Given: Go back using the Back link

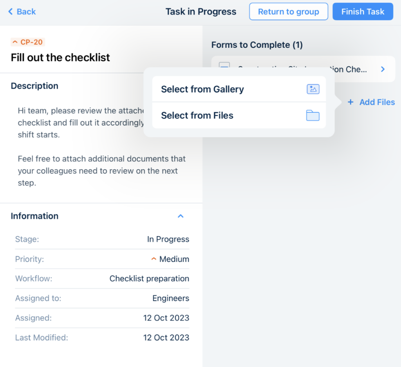Looking at the screenshot, I should pyautogui.click(x=26, y=12).
